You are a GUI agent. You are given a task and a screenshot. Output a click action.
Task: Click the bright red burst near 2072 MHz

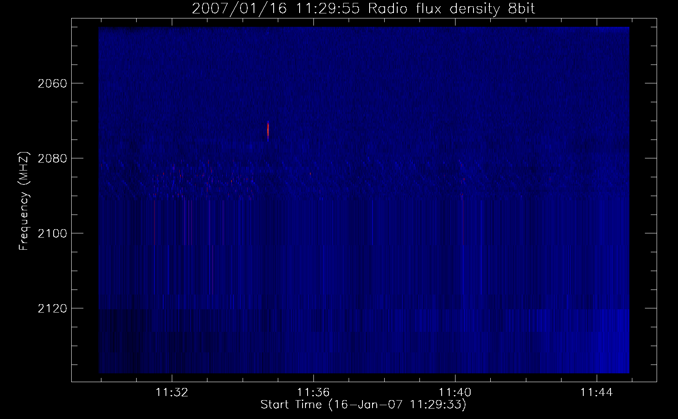pos(268,129)
